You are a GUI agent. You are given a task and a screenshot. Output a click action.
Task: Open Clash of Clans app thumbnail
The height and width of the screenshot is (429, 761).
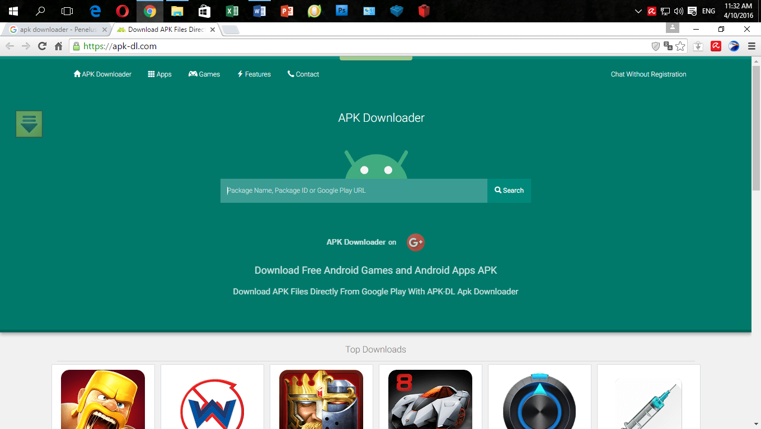(x=103, y=399)
